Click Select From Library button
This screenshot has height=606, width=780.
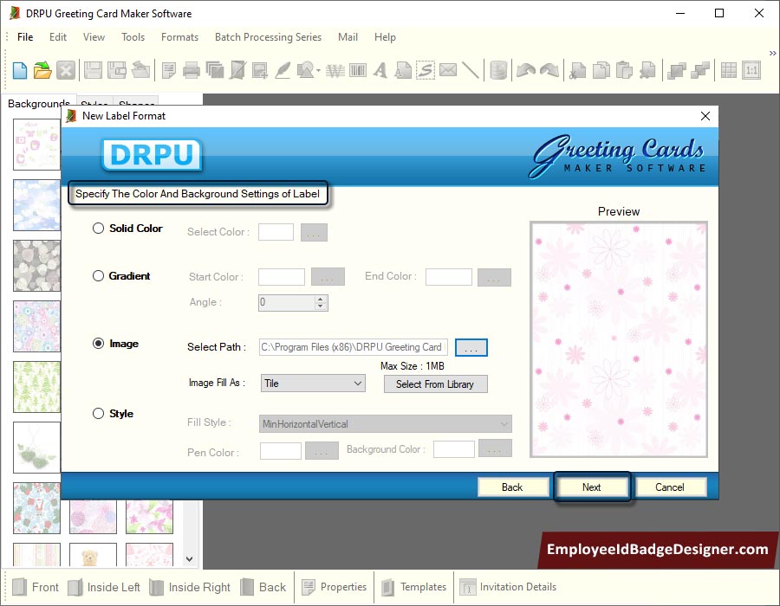click(x=435, y=384)
